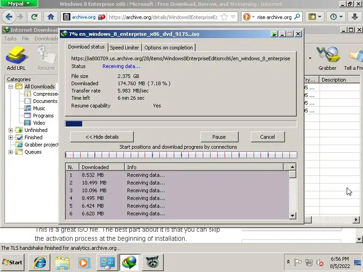Click the search magnifier icon
The height and width of the screenshot is (272, 363).
click(297, 17)
